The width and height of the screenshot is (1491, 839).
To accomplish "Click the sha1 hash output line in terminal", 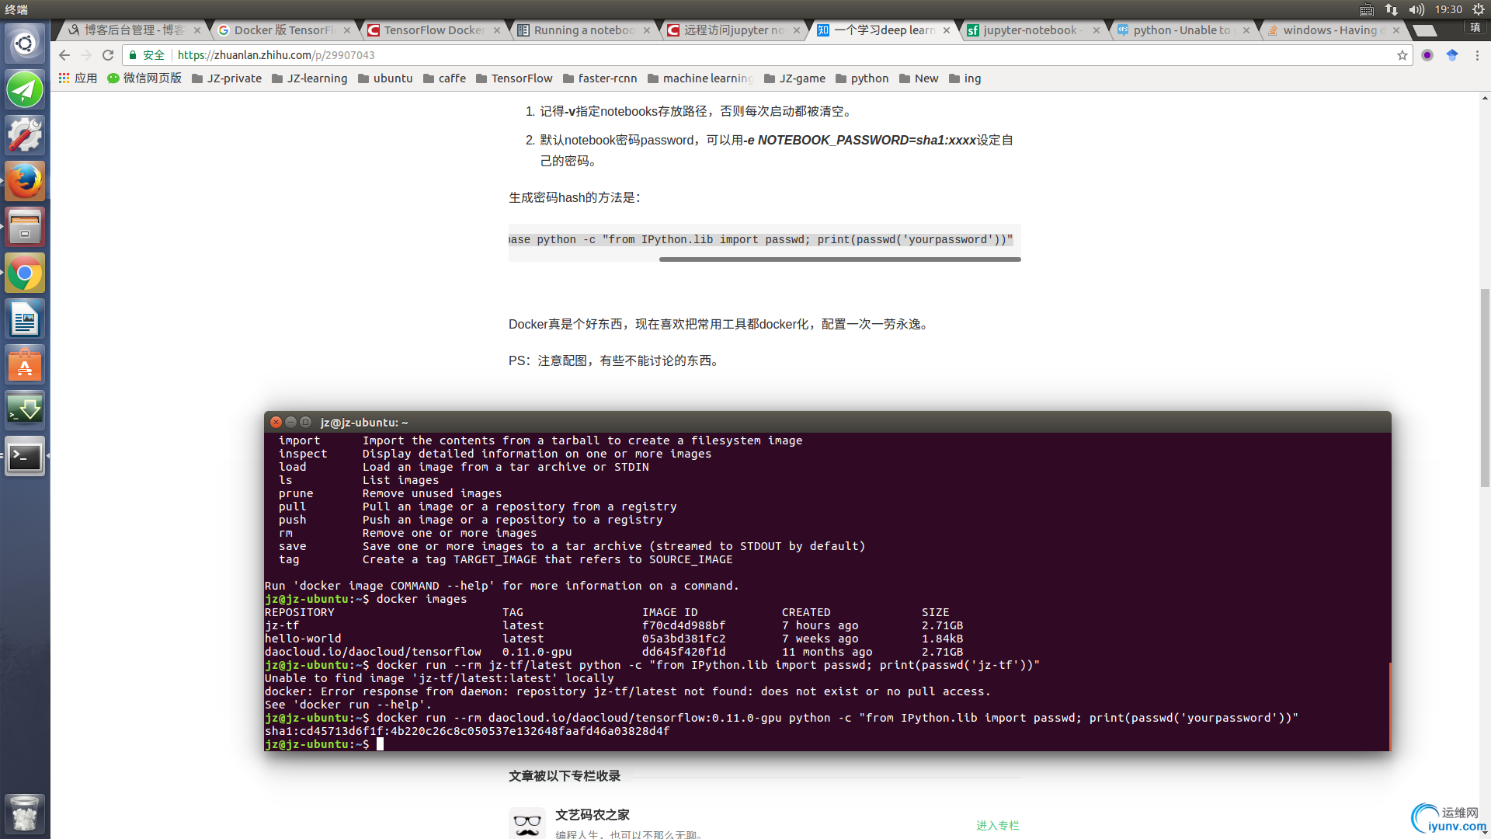I will [x=467, y=731].
